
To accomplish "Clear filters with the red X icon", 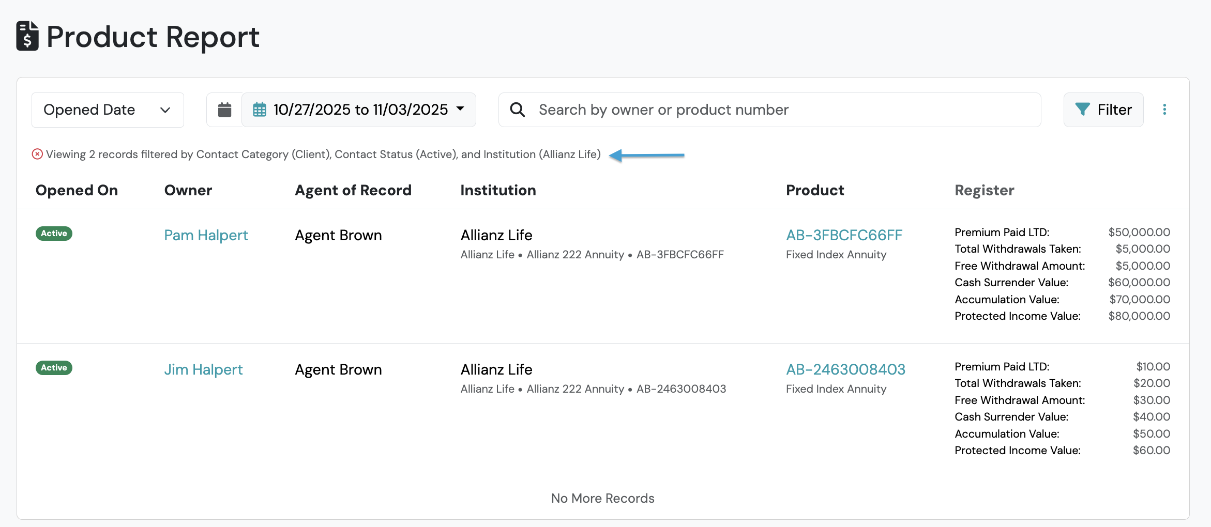I will (37, 154).
